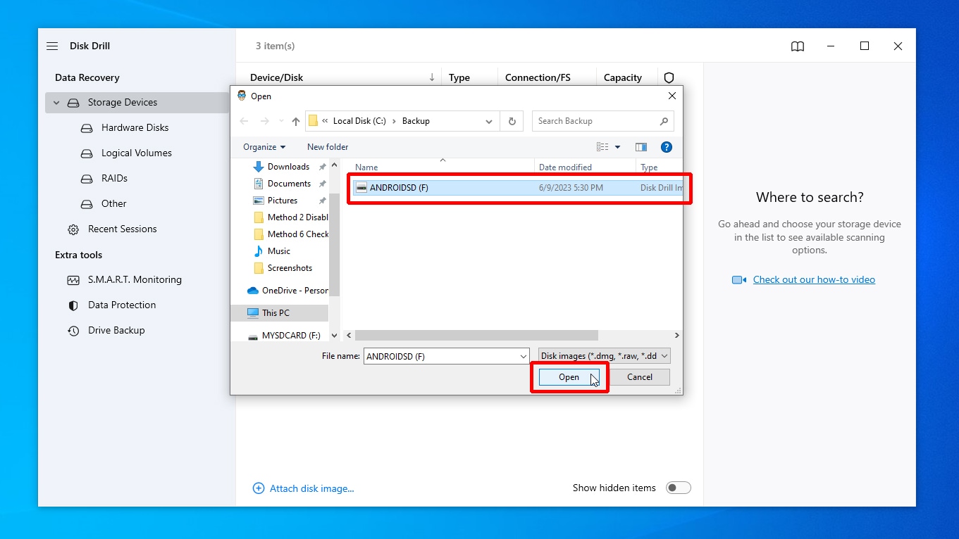Select Hardware Disks in the sidebar
The height and width of the screenshot is (539, 959).
coord(135,128)
